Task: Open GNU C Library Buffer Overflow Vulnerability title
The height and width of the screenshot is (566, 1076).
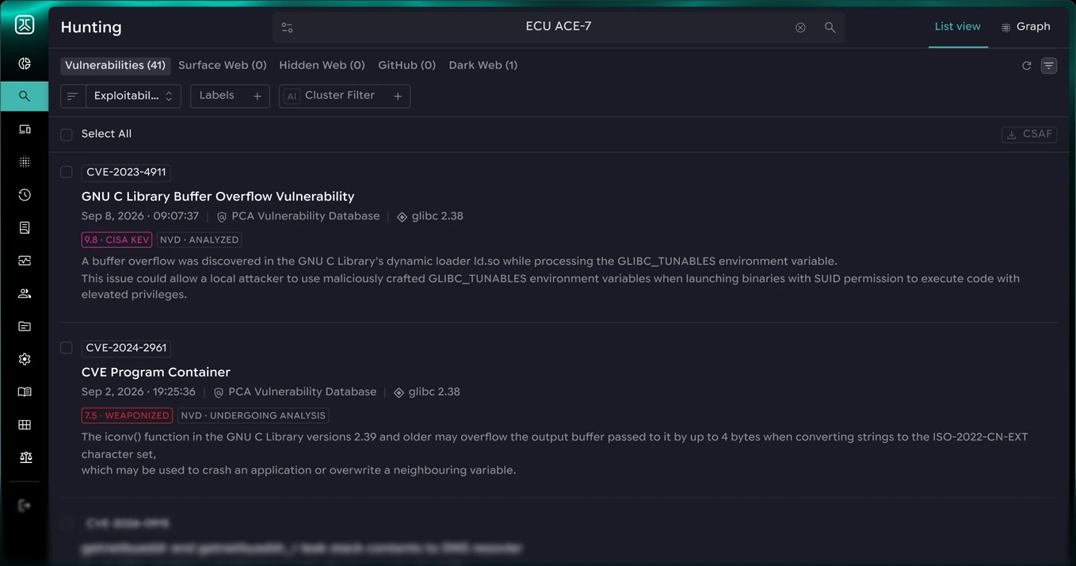Action: 218,197
